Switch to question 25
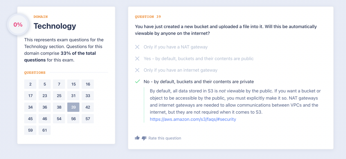This screenshot has height=159, width=346. point(59,96)
